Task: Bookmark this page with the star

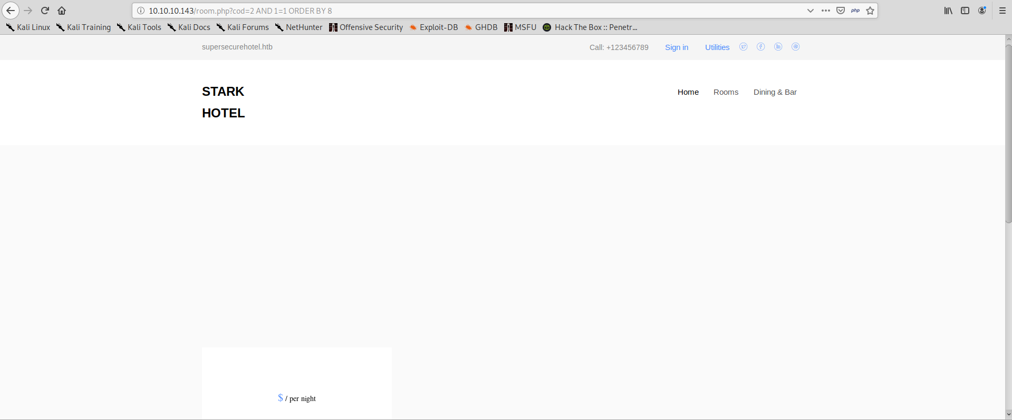Action: [x=870, y=11]
